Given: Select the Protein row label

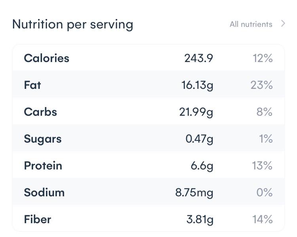Looking at the screenshot, I should [43, 166].
